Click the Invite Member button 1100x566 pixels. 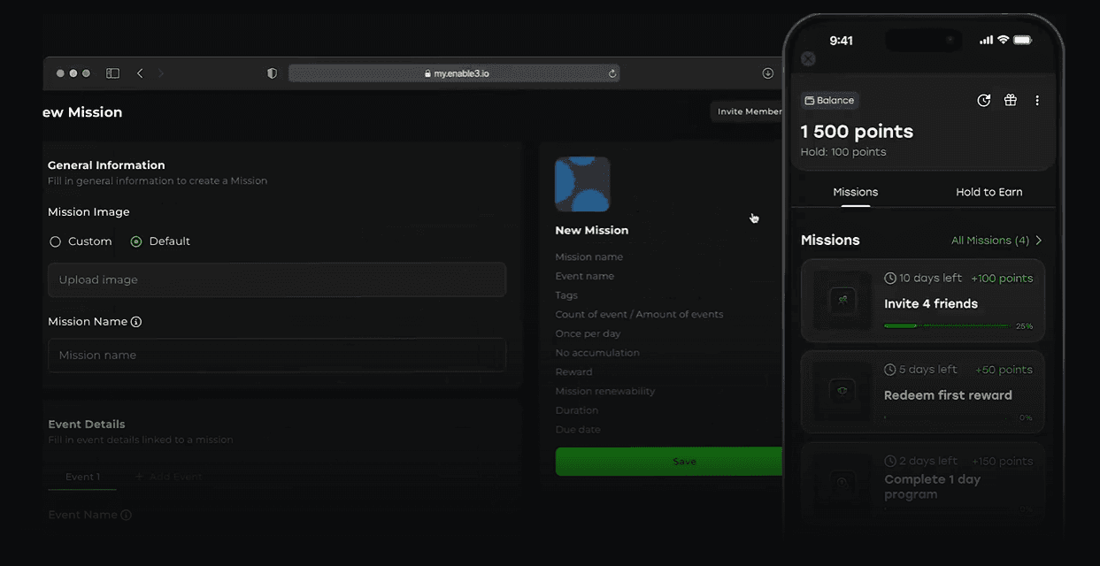click(748, 111)
